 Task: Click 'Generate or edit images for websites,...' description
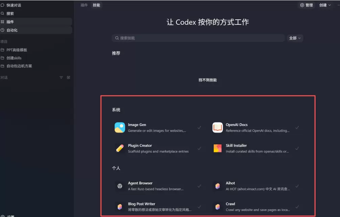157,131
